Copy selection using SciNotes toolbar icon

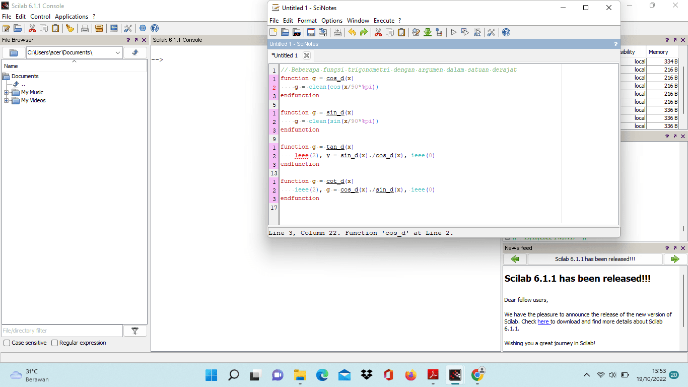pos(390,32)
